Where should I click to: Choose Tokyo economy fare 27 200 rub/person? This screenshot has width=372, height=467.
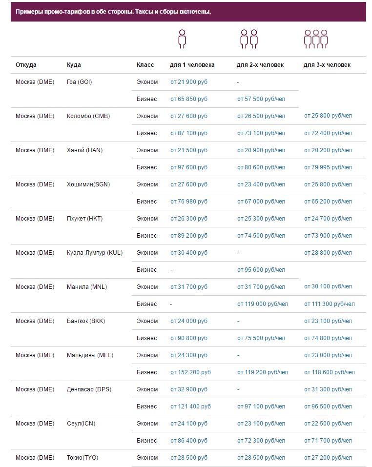point(328,458)
